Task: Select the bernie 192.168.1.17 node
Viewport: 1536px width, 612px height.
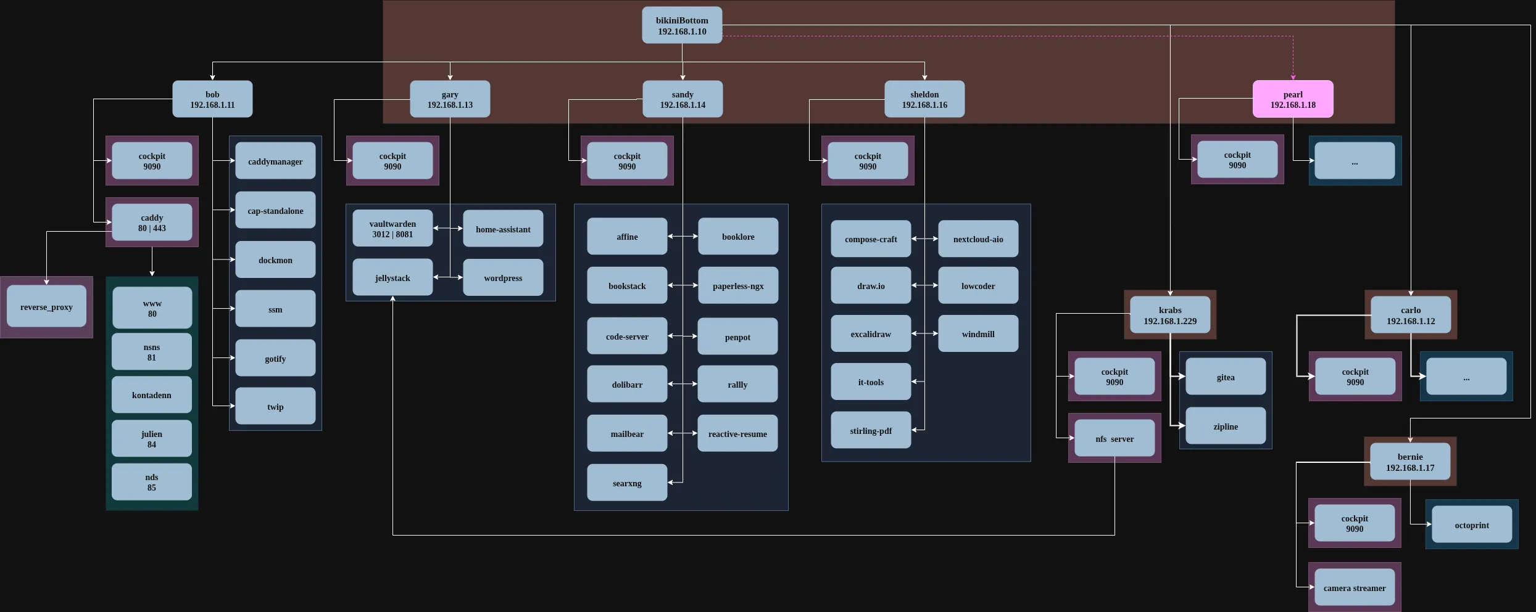Action: coord(1410,462)
